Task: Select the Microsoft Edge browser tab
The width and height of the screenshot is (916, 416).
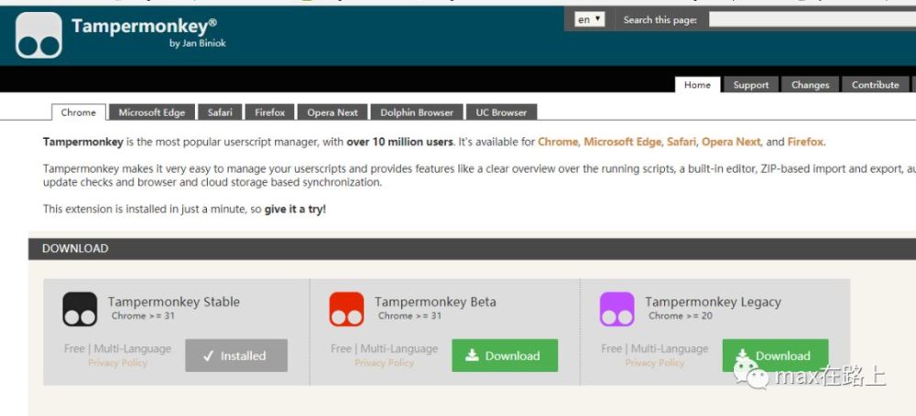Action: pos(152,112)
